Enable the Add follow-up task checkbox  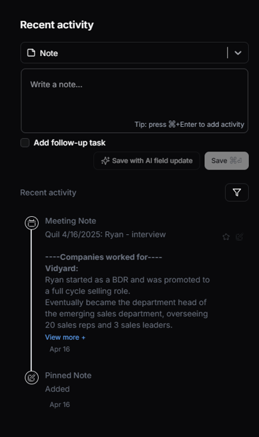[x=25, y=143]
